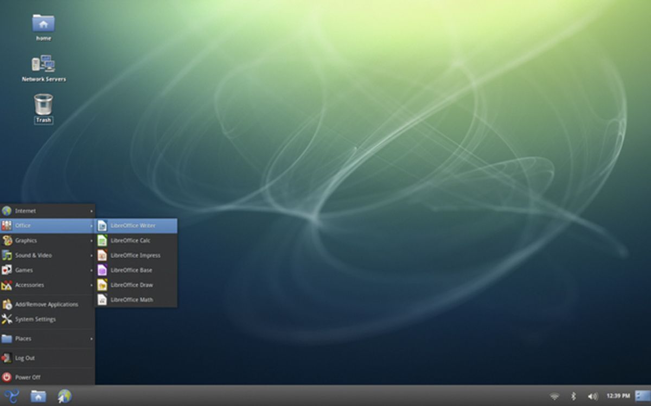Open the Places menu entry
The height and width of the screenshot is (406, 651).
point(22,338)
